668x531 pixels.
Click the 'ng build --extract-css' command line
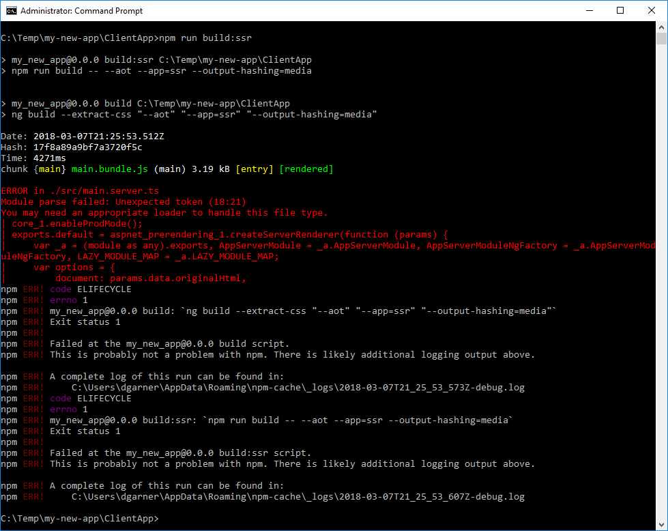pos(189,115)
